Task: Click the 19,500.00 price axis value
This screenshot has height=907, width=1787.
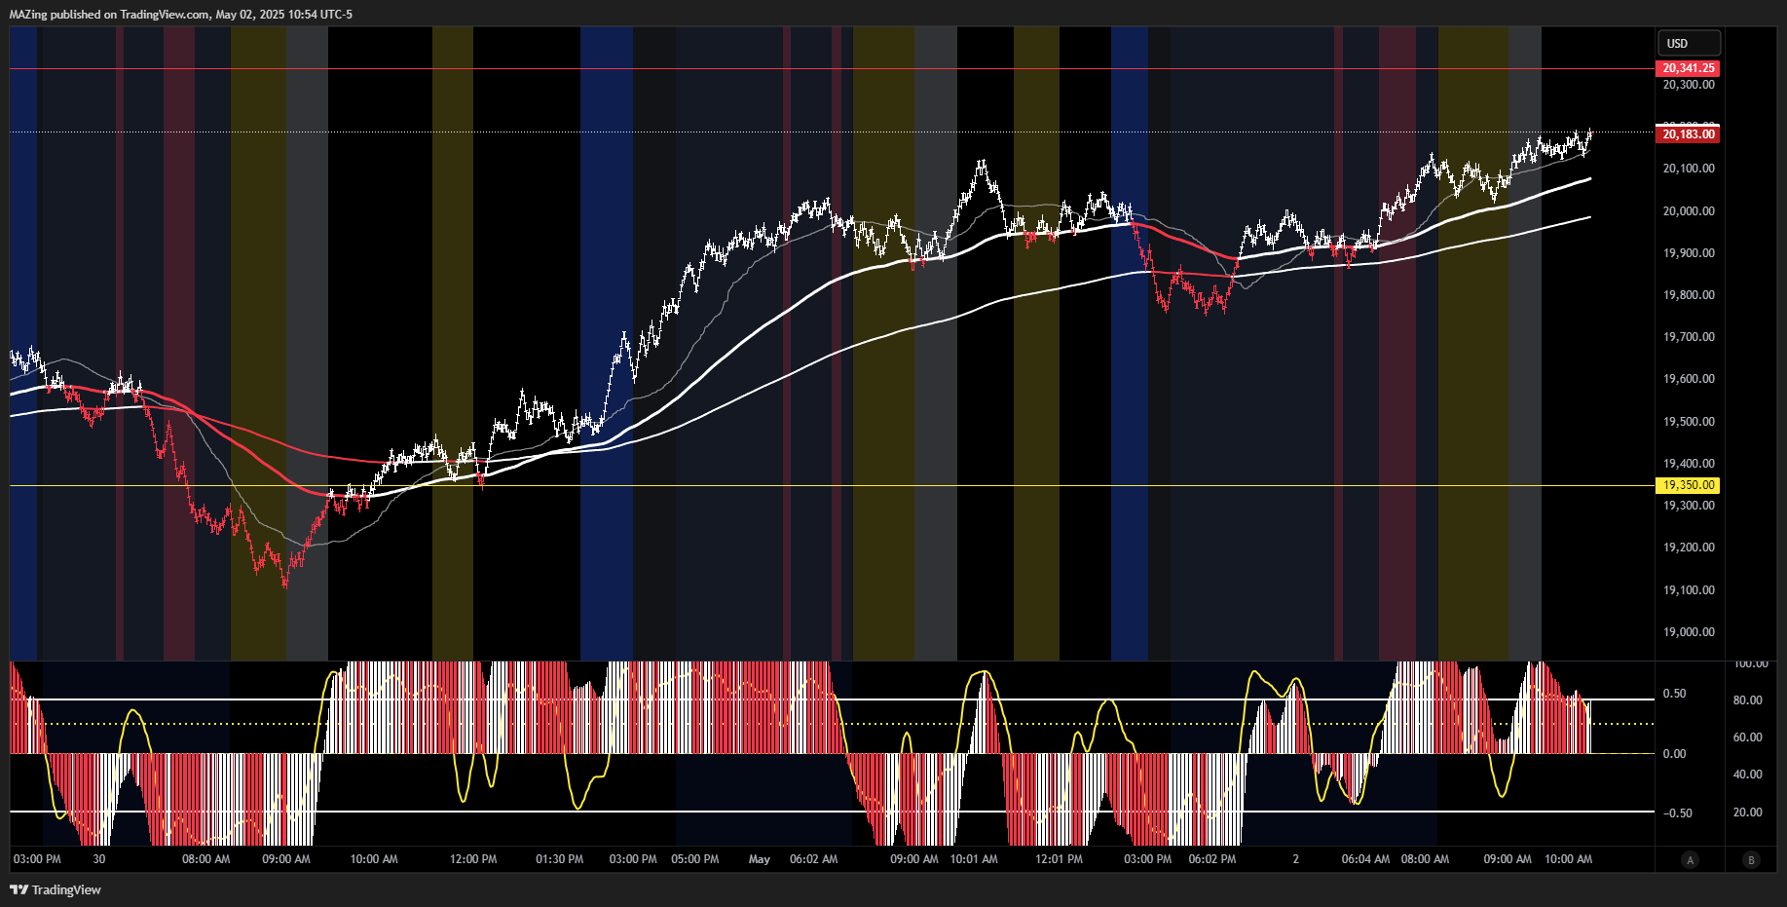Action: tap(1689, 422)
